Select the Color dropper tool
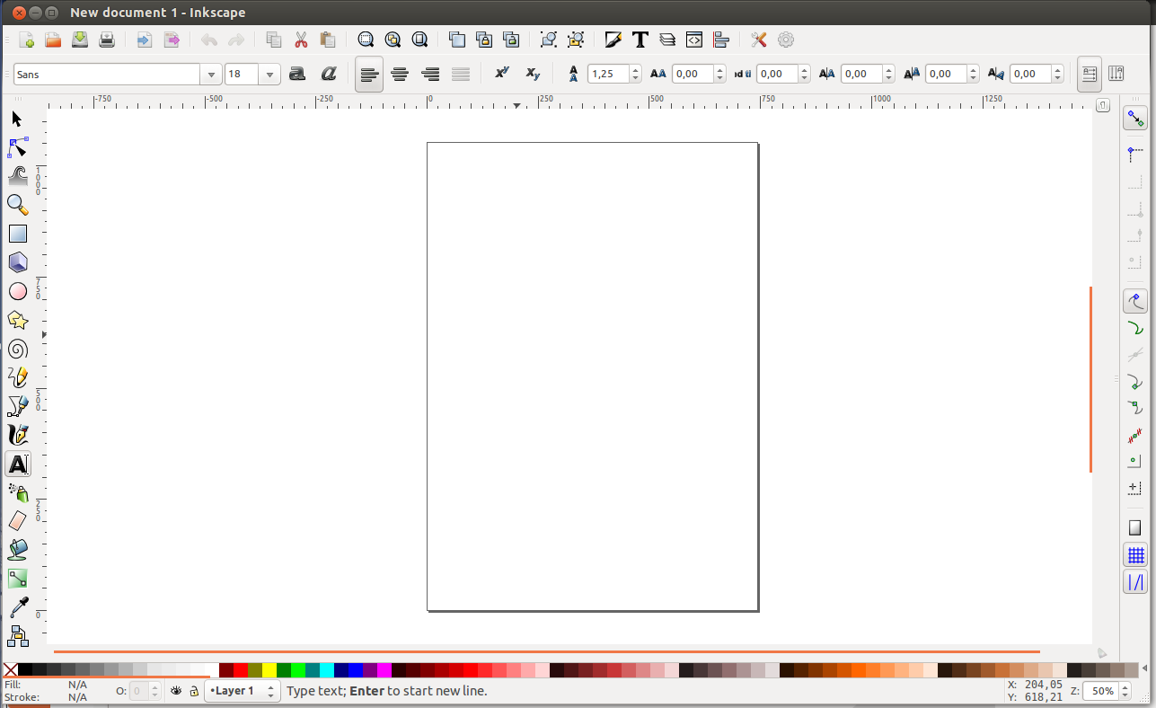The width and height of the screenshot is (1156, 708). pyautogui.click(x=18, y=607)
